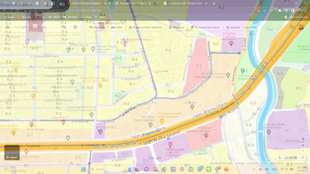Image resolution: width=310 pixels, height=174 pixels.
Task: Filter the map by Restoran chip
Action: [x=97, y=27]
